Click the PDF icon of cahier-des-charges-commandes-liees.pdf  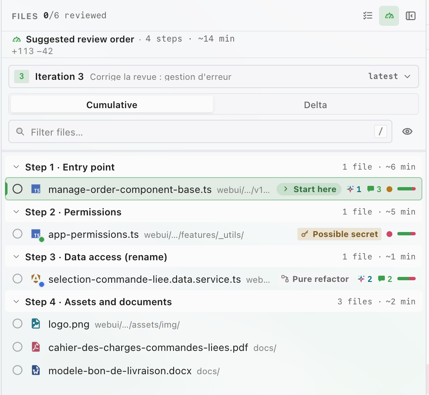[x=36, y=347]
